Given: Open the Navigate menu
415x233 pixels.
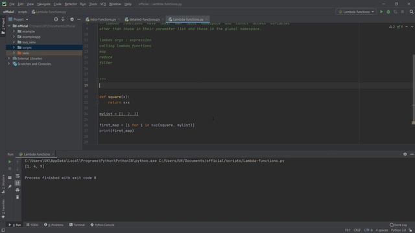Looking at the screenshot, I should 43,4.
